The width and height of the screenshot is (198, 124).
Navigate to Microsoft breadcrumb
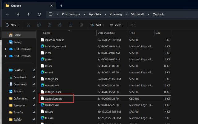click(137, 14)
